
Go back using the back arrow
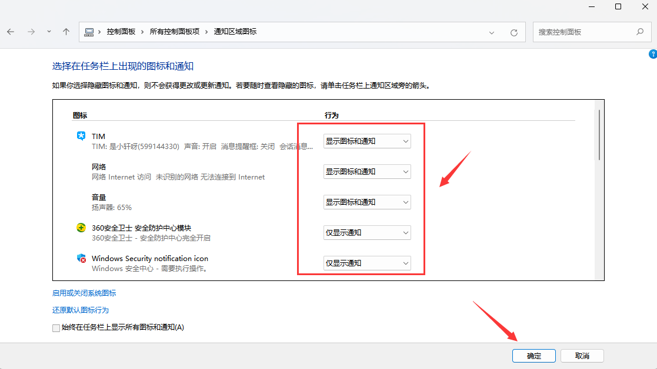click(11, 32)
